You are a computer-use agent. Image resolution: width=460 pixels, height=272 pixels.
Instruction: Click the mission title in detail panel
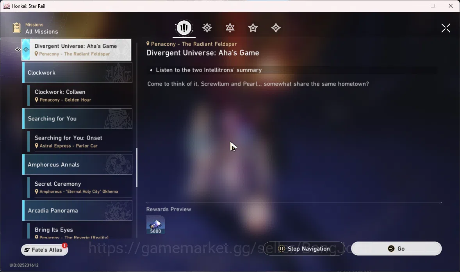(x=203, y=53)
